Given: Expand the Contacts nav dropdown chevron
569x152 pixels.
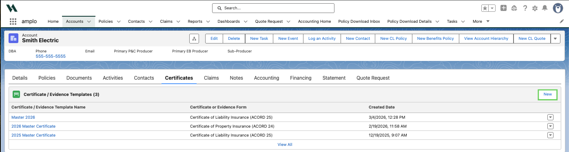Looking at the screenshot, I should (151, 22).
